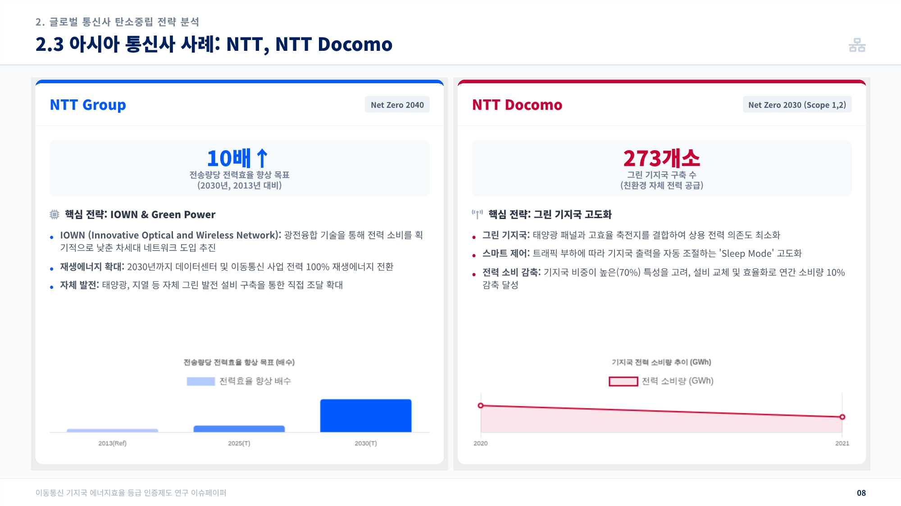Select the 2030(T) bar in chart

(x=365, y=416)
